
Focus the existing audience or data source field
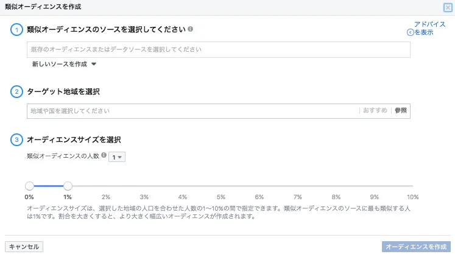[x=219, y=49]
